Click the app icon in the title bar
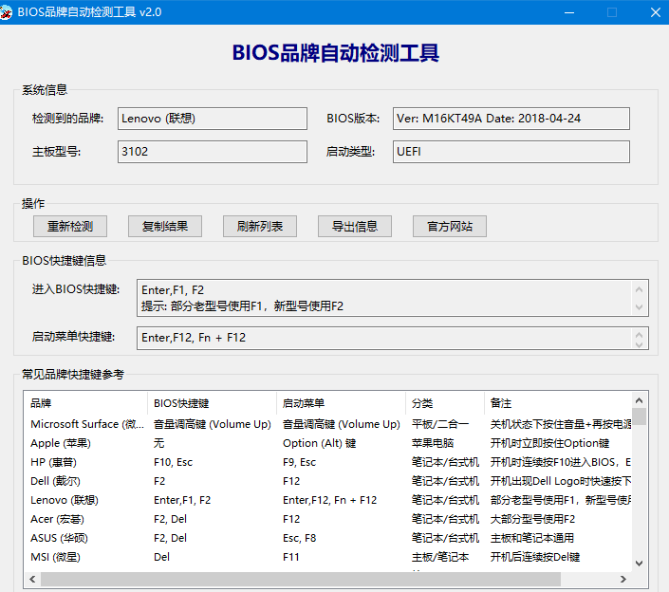Screen dimensions: 669x592 click(9, 11)
